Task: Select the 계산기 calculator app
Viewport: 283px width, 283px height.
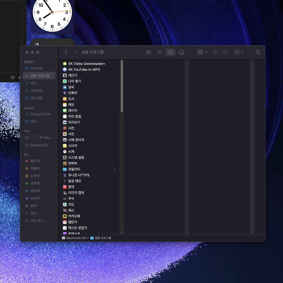Action: (89, 76)
